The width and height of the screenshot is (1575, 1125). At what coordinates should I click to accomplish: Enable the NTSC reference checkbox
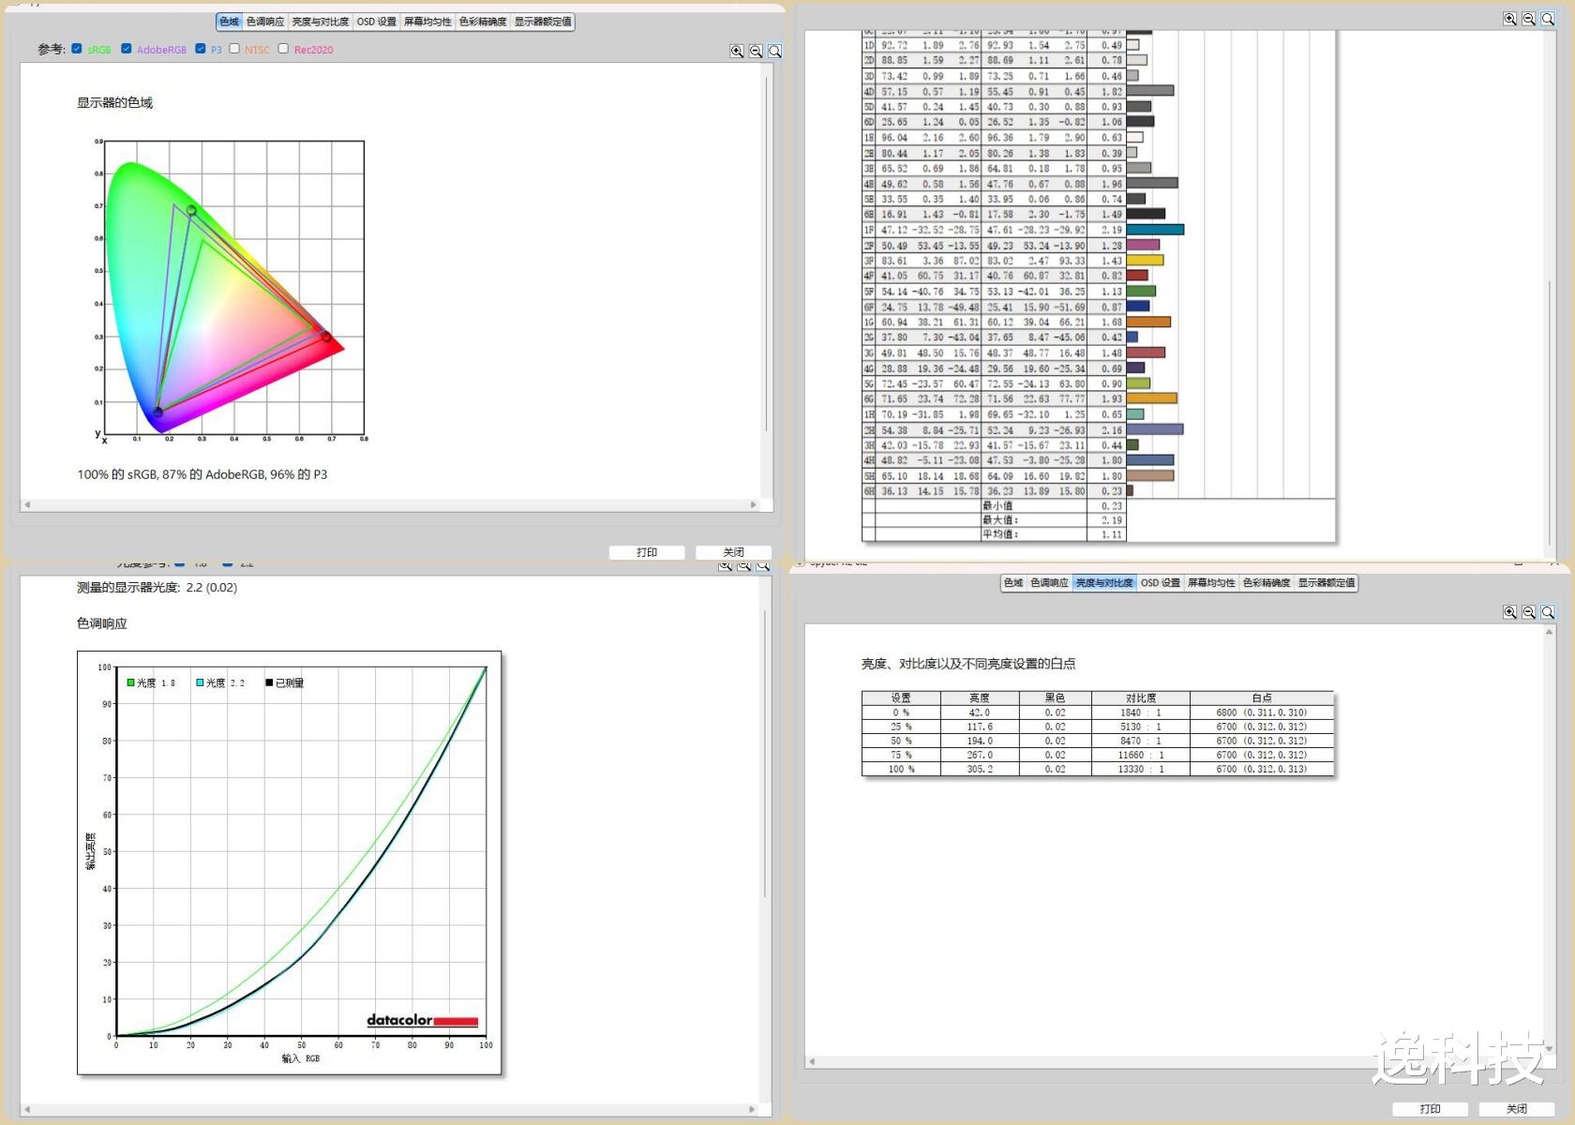234,49
